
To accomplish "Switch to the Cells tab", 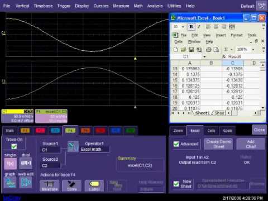I will [211, 131].
